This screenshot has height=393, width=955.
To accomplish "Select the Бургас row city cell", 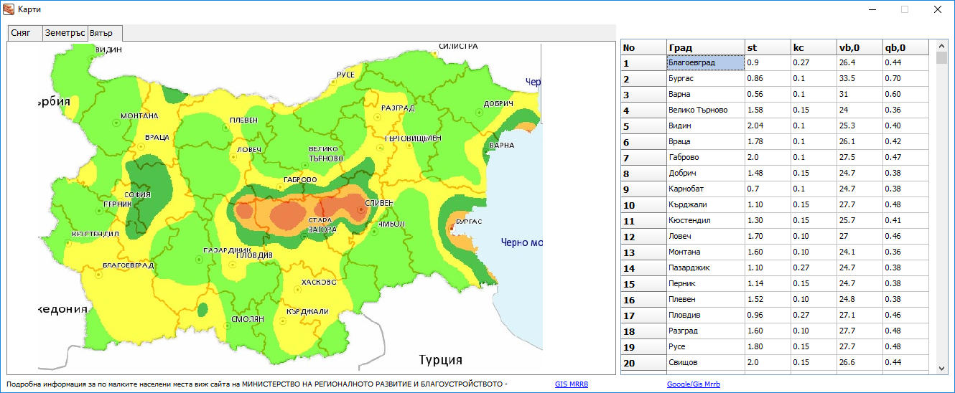I will [x=705, y=79].
